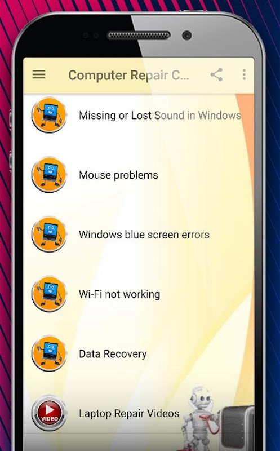Tap icon beside Windows blue screen errors
The width and height of the screenshot is (280, 451).
[x=49, y=234]
